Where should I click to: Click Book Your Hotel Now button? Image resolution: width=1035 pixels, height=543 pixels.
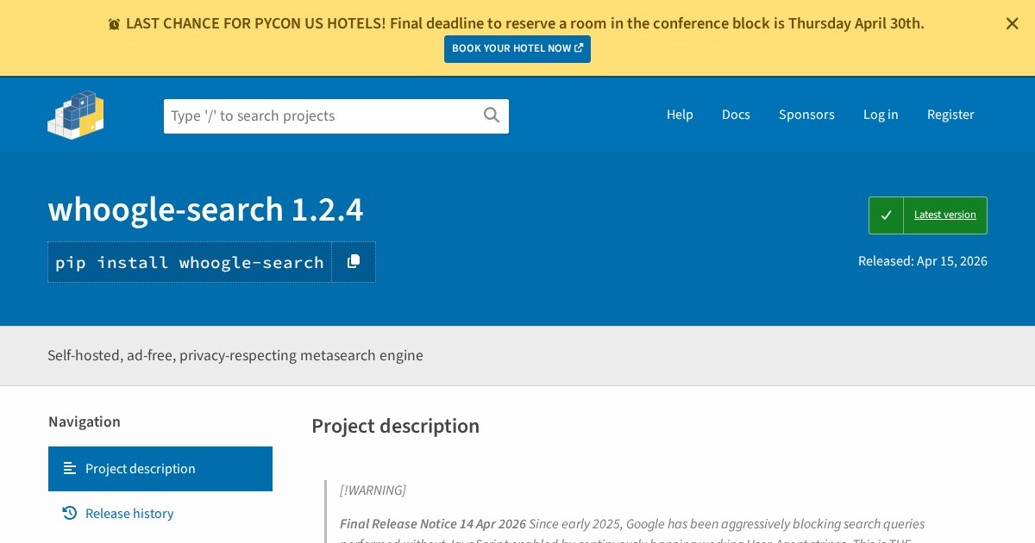click(517, 49)
